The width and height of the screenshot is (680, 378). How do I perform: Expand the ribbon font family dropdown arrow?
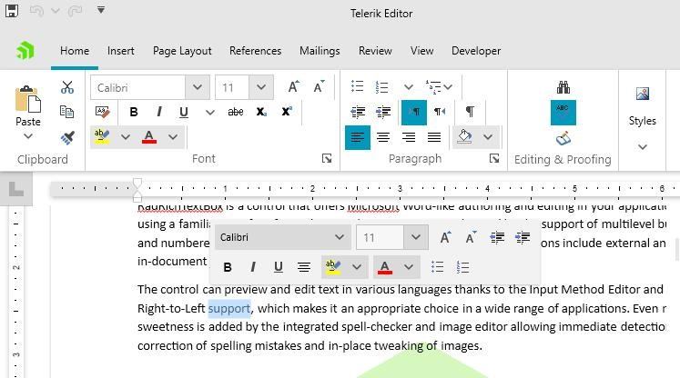tap(198, 87)
